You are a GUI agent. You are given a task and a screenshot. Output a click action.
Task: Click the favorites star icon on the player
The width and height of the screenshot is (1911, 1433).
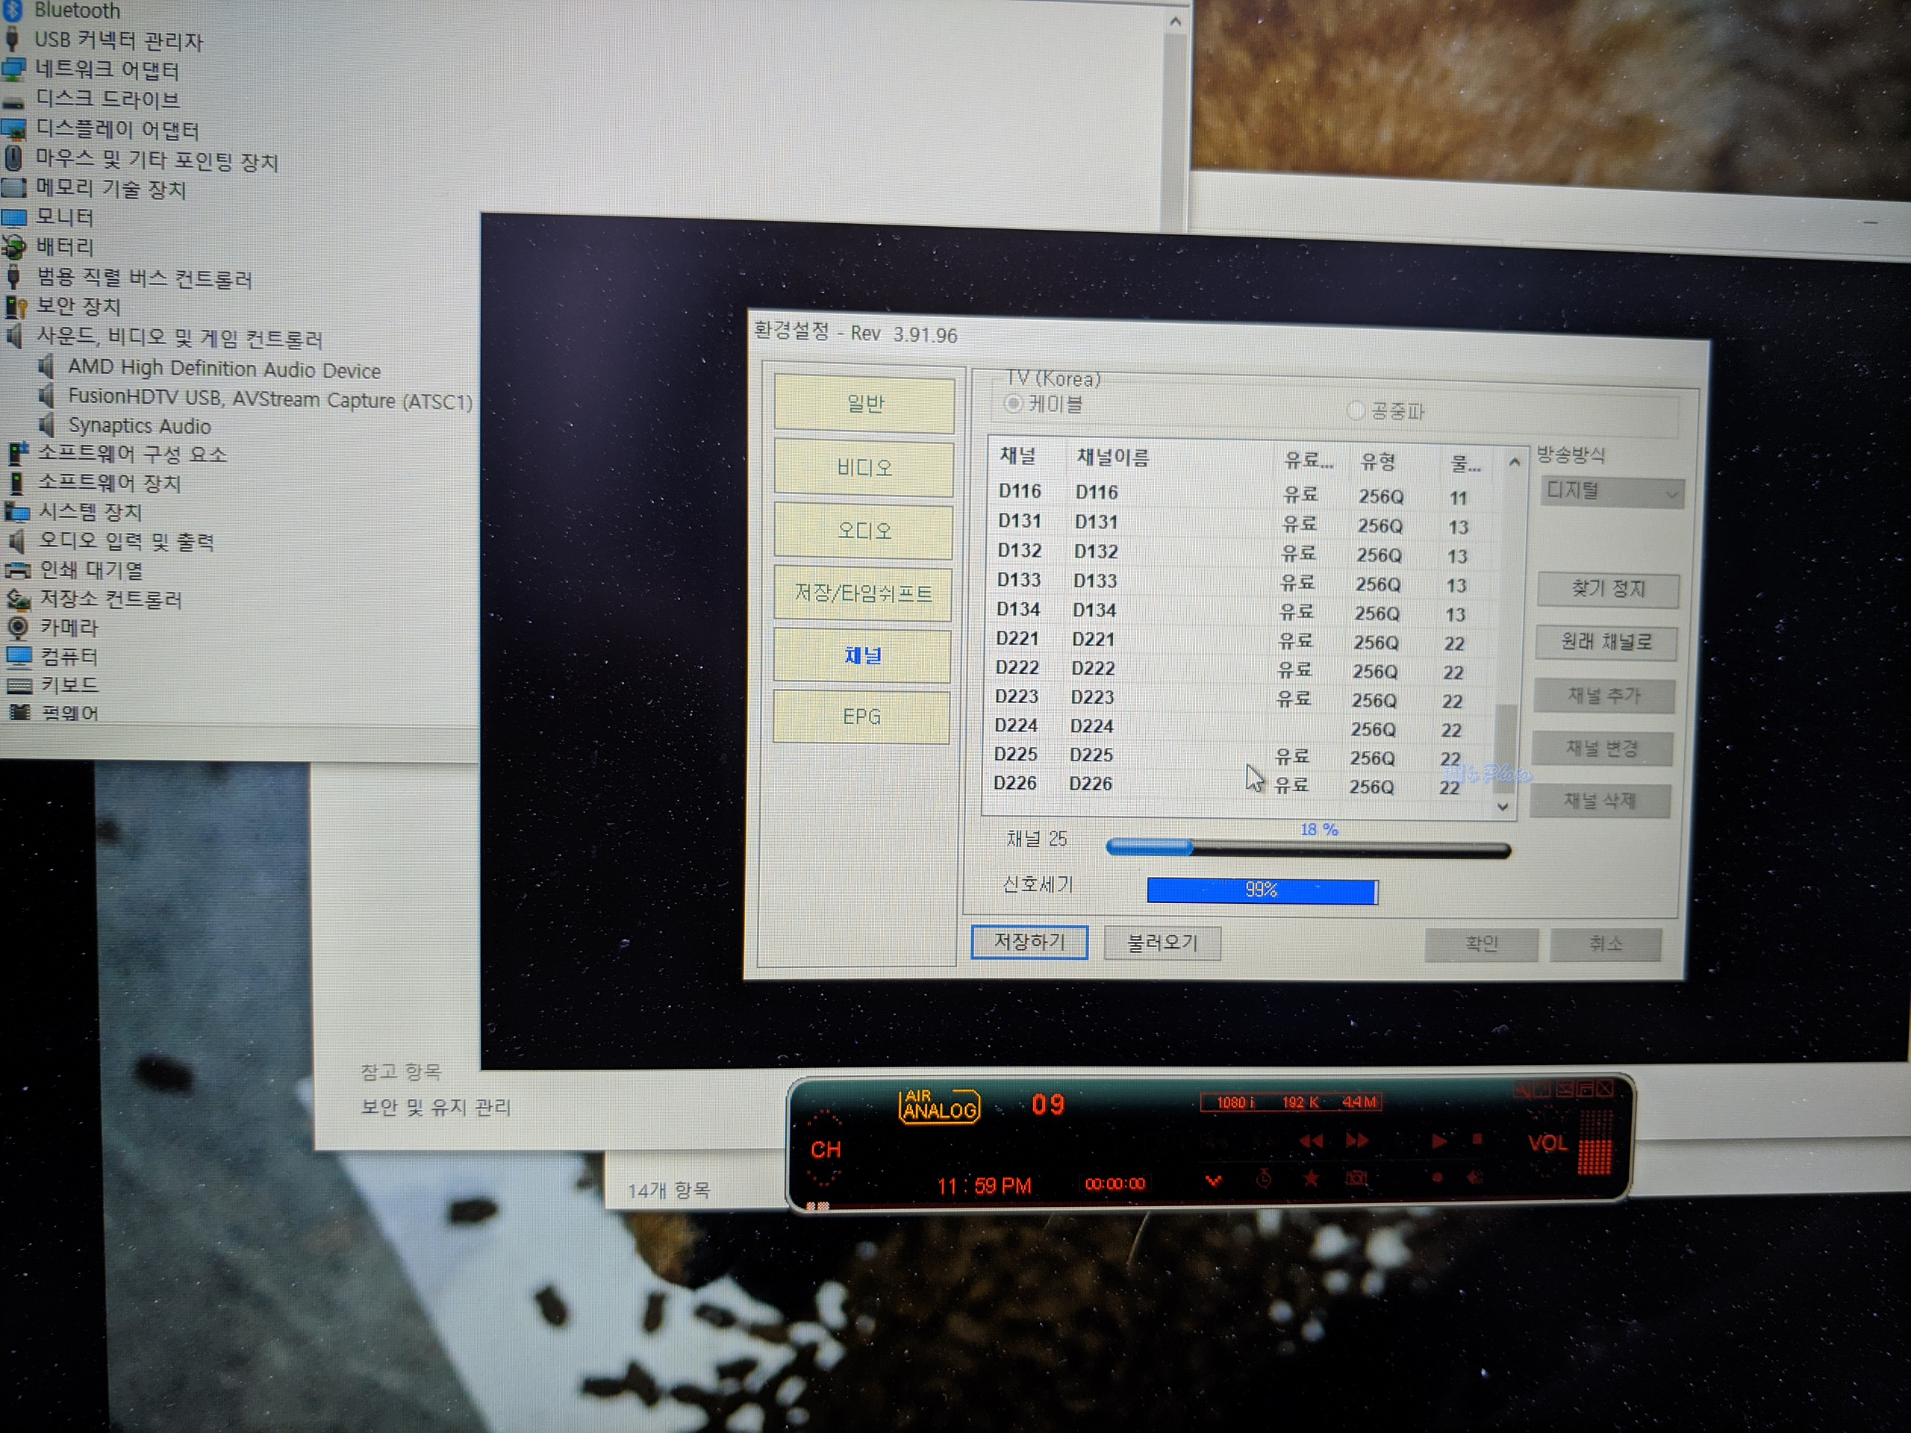(1311, 1178)
